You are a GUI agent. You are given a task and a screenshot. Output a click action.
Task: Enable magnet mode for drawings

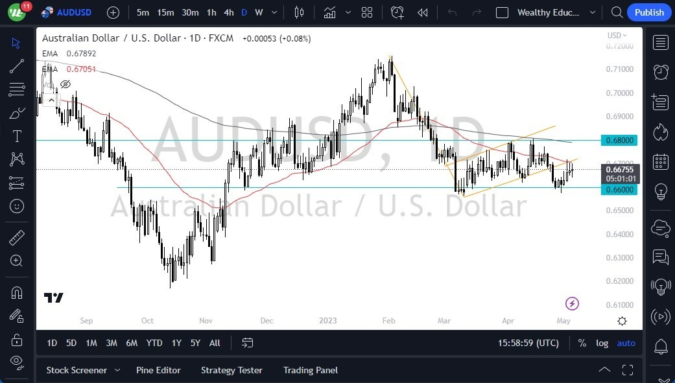point(16,292)
